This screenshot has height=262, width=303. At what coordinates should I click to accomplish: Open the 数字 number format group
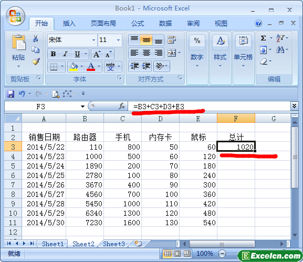click(197, 58)
